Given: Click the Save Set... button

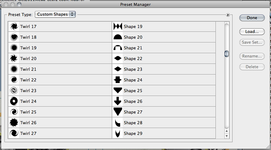Looking at the screenshot, I should pyautogui.click(x=252, y=42).
